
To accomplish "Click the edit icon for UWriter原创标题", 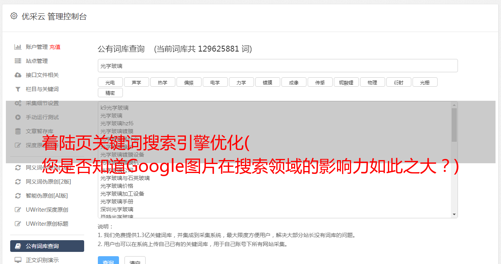I will [x=18, y=224].
